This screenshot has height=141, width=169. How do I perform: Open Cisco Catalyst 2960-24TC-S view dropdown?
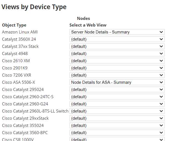coord(117,97)
